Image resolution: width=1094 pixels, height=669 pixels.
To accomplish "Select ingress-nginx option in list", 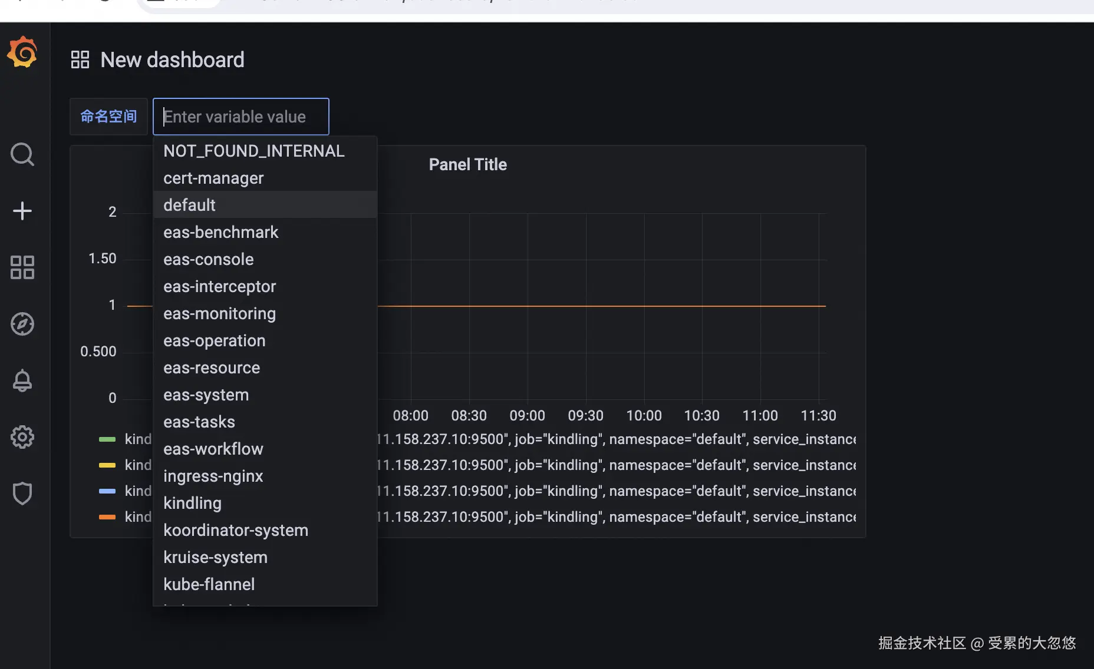I will 213,476.
